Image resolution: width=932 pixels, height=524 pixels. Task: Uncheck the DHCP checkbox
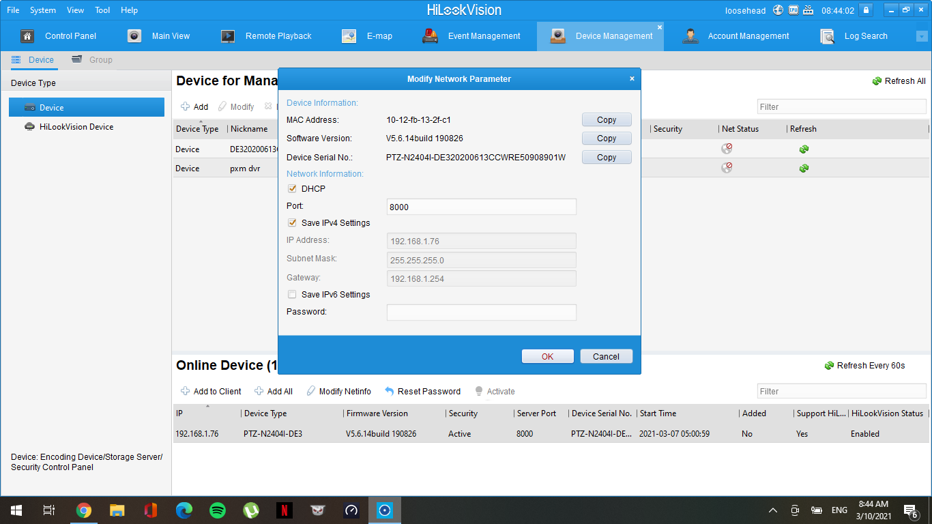click(x=292, y=188)
